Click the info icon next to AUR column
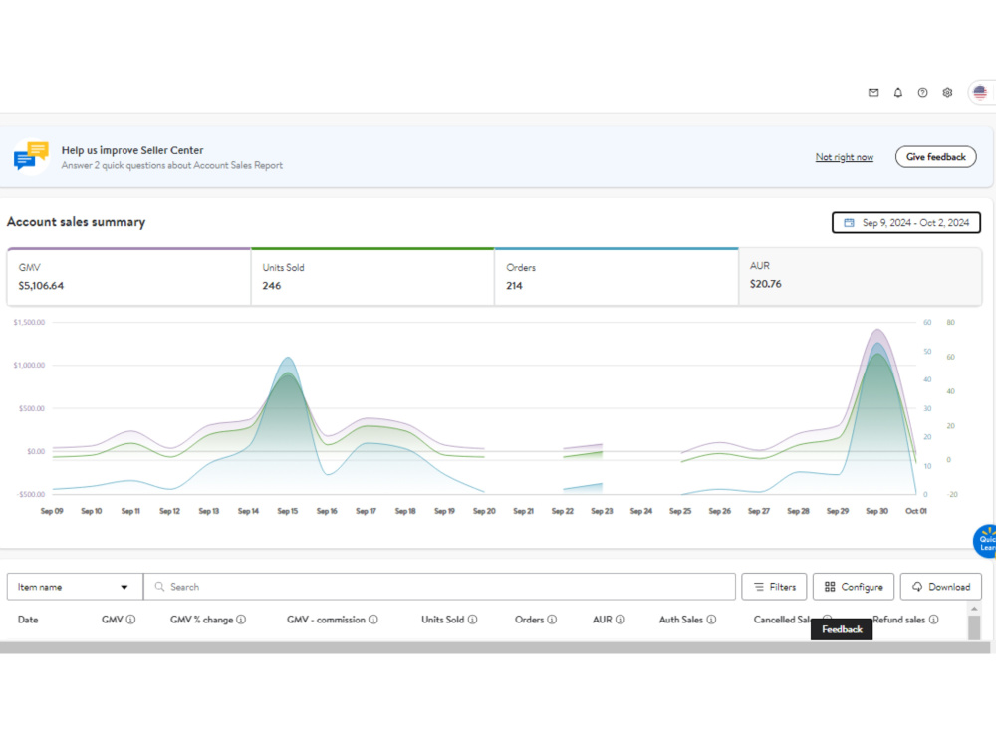Screen dimensions: 996x747 pos(621,620)
